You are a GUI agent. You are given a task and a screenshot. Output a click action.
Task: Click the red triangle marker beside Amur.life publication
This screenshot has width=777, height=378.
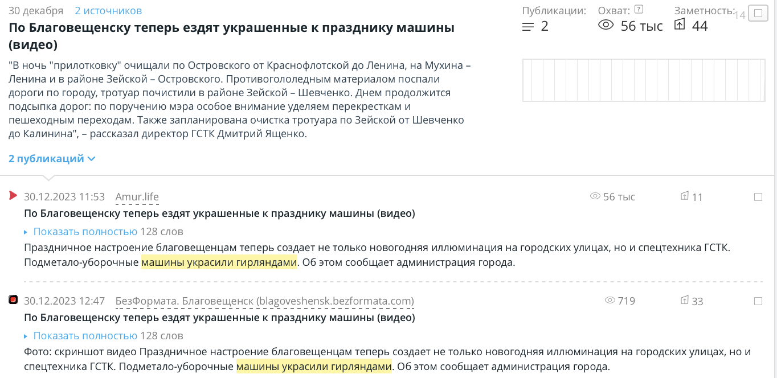(13, 196)
